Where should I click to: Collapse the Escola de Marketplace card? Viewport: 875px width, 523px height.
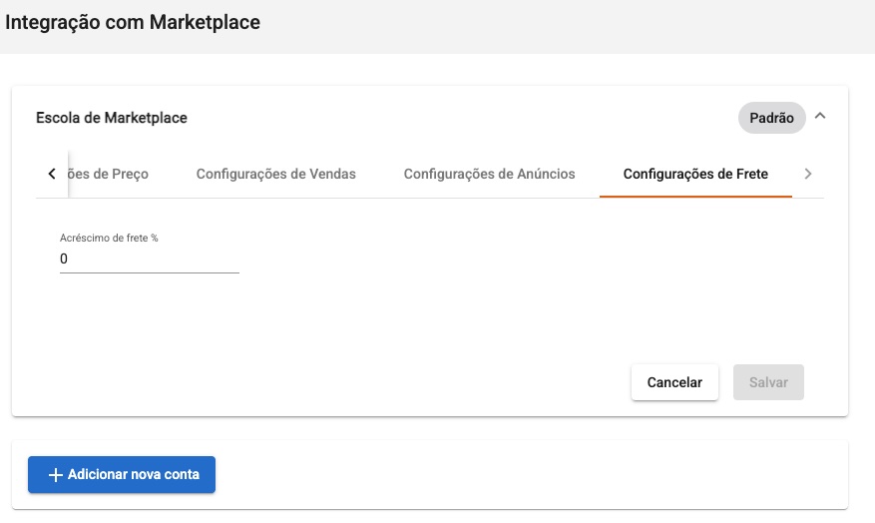pyautogui.click(x=820, y=117)
